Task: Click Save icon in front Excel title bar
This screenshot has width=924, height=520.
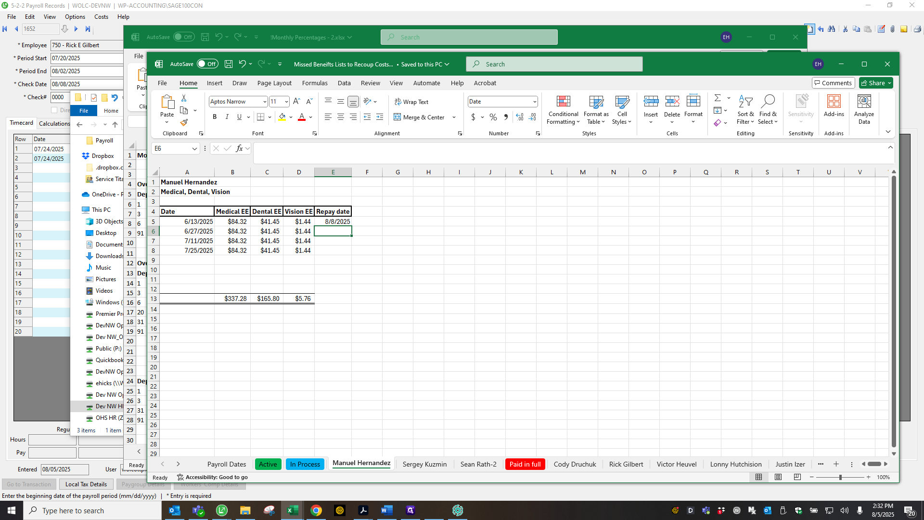Action: pos(229,64)
